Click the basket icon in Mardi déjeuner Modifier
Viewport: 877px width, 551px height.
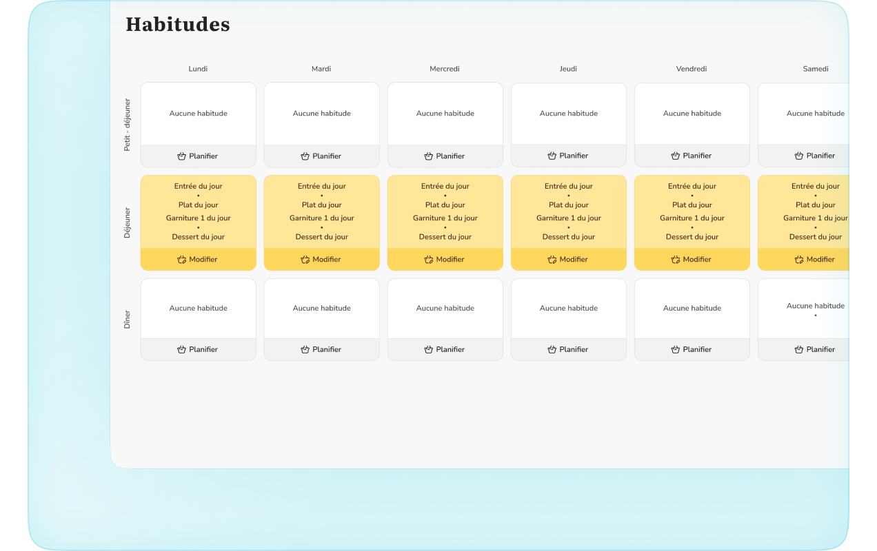[x=305, y=260]
